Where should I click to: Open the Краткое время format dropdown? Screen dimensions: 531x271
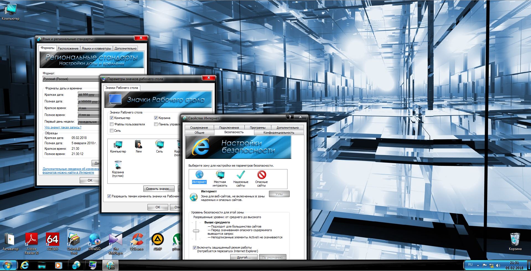pos(89,108)
